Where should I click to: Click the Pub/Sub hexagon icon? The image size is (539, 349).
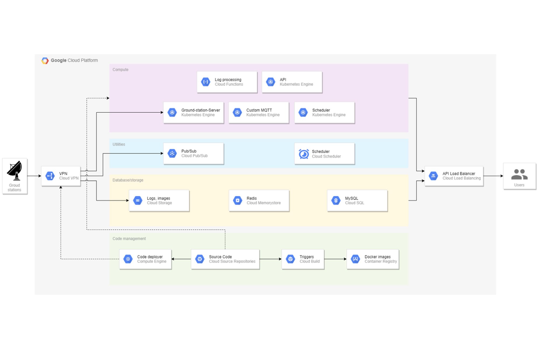coord(172,153)
